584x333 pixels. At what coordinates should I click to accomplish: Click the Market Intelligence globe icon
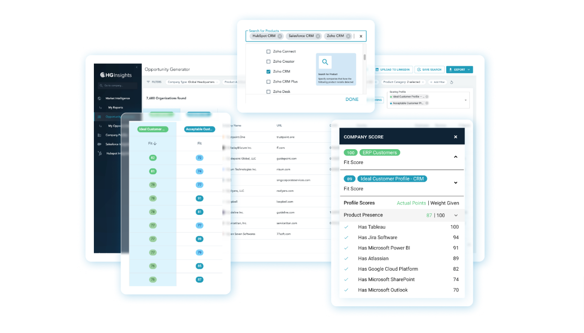[99, 98]
